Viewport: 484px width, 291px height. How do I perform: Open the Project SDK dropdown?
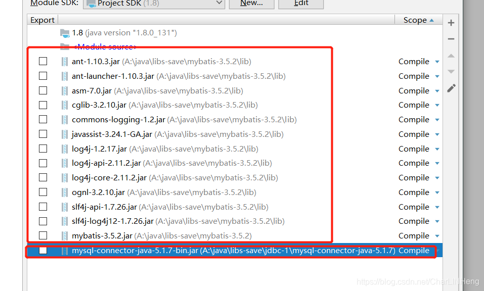point(154,4)
